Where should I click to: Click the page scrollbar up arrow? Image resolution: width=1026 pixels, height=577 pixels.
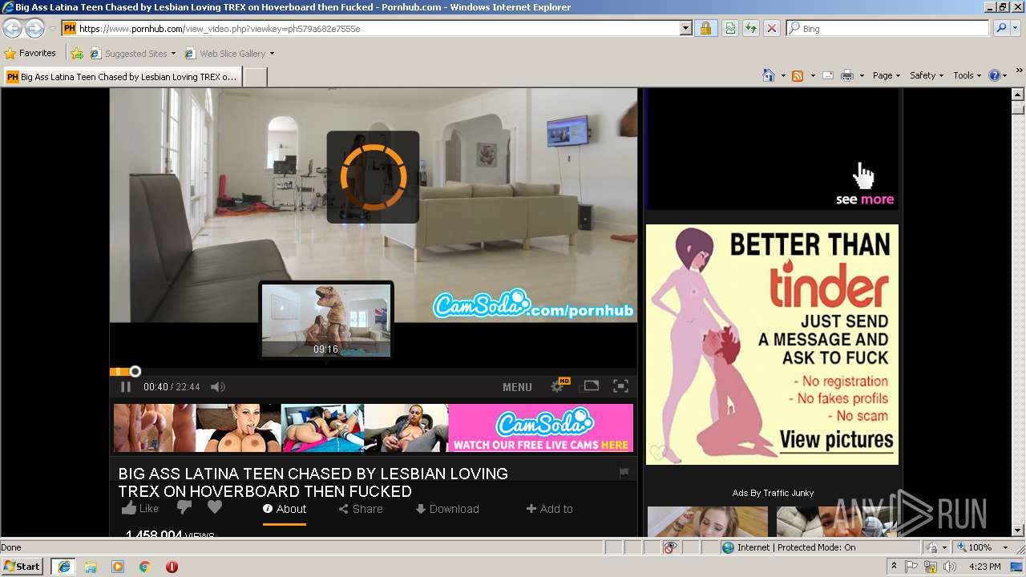point(1018,95)
